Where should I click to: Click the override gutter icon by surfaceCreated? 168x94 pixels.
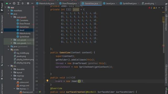40,92
